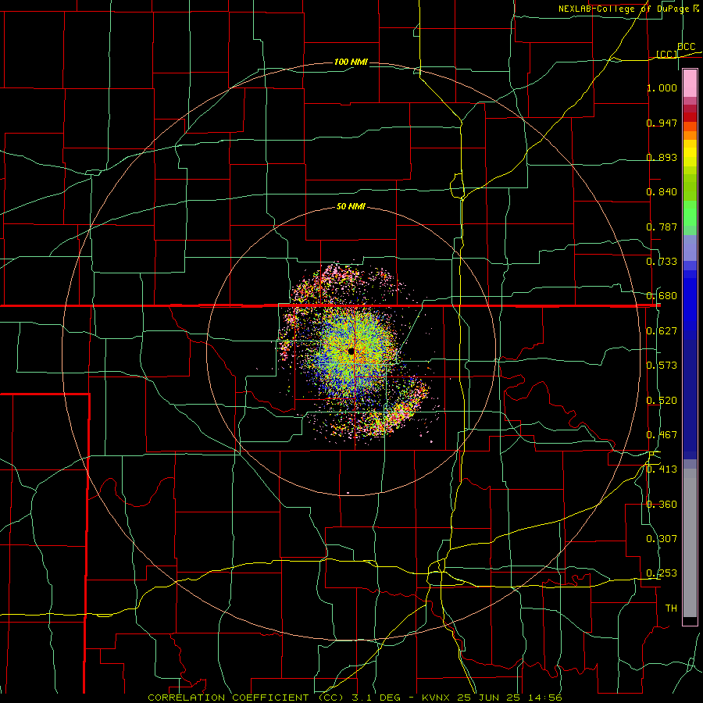This screenshot has width=703, height=703.
Task: Click the 100 NMI range ring label
Action: click(x=351, y=62)
